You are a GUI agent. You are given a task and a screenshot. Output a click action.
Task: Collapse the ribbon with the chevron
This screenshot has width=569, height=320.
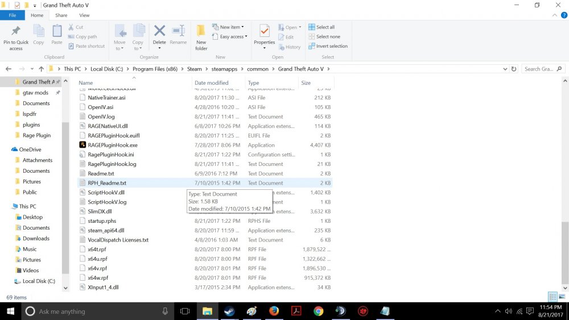point(554,15)
